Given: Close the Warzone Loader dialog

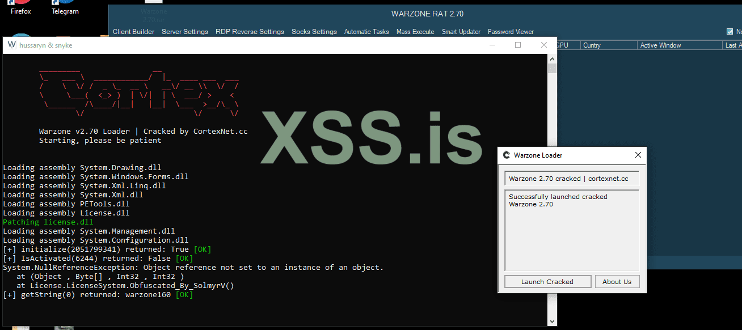Looking at the screenshot, I should pyautogui.click(x=638, y=155).
